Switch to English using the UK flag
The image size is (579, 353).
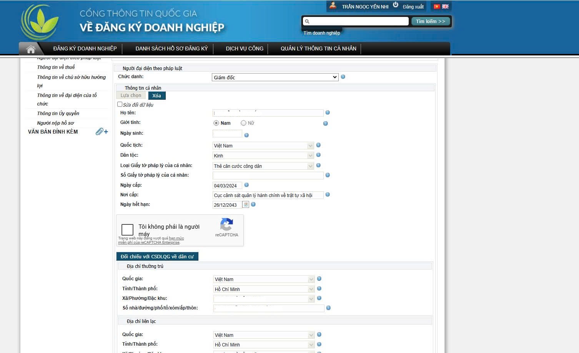[x=446, y=7]
